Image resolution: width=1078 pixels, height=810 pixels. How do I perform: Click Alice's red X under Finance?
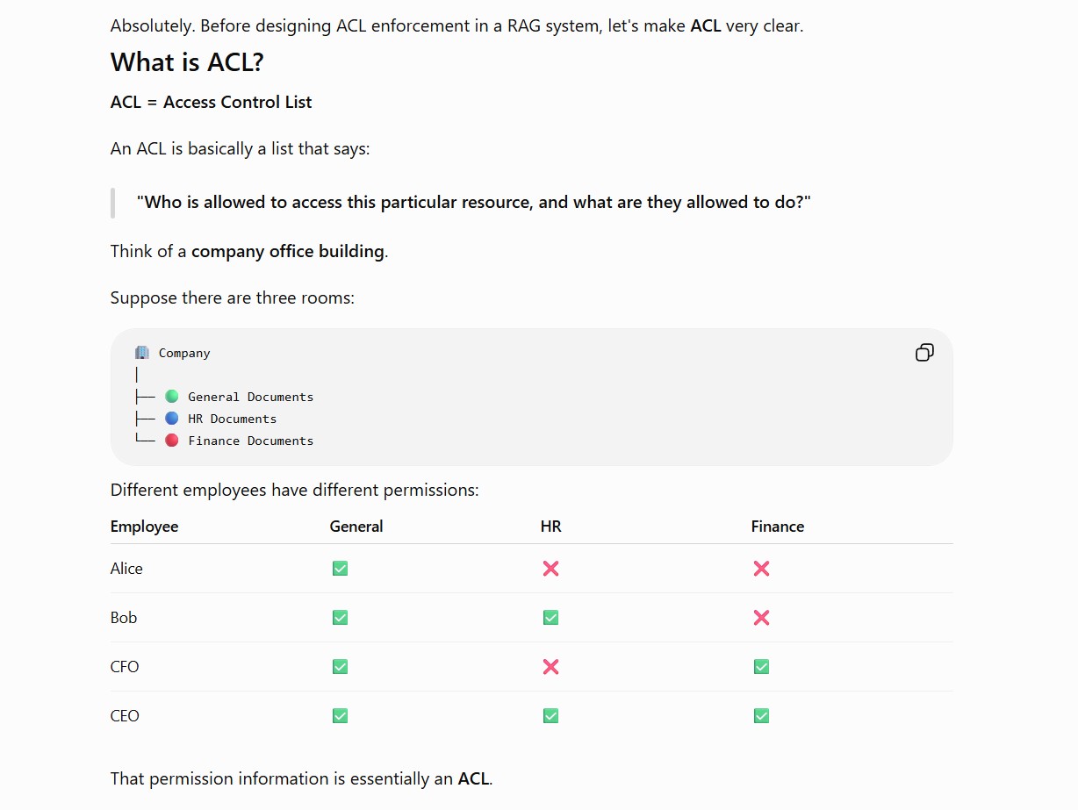(761, 569)
